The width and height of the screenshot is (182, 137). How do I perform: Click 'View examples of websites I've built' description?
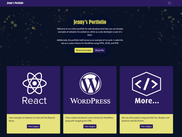(x=32, y=119)
